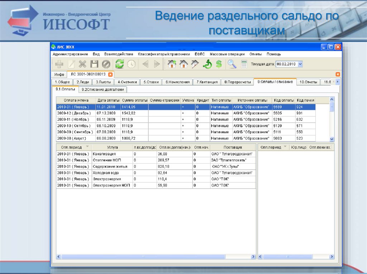Select the Электроэнергия МОП service row
The width and height of the screenshot is (367, 274).
(x=156, y=185)
